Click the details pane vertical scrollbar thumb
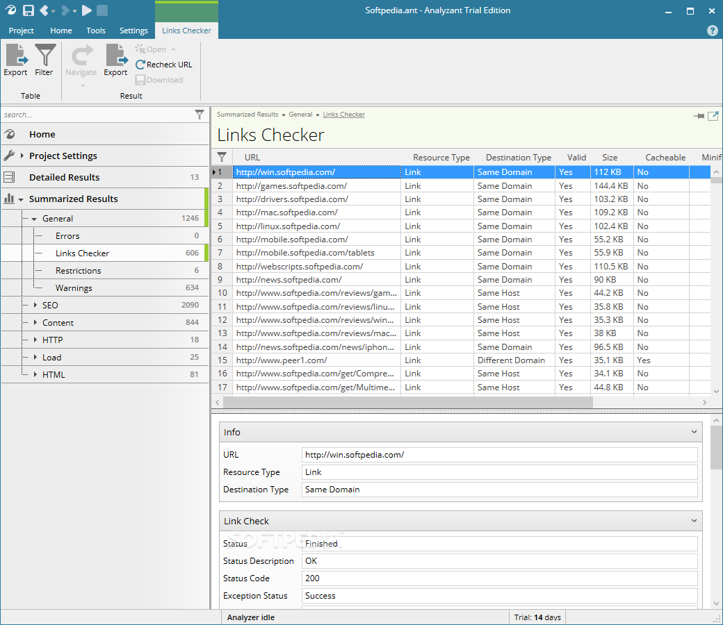The width and height of the screenshot is (723, 625). click(x=715, y=448)
